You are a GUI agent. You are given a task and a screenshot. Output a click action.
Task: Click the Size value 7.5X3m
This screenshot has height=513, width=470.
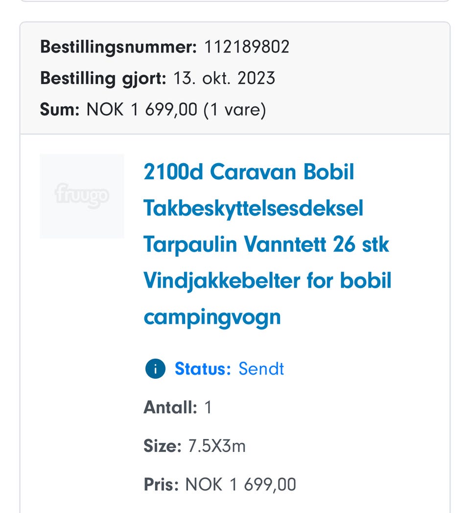tap(217, 446)
